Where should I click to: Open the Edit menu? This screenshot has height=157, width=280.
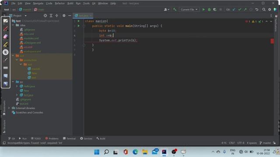(20, 3)
